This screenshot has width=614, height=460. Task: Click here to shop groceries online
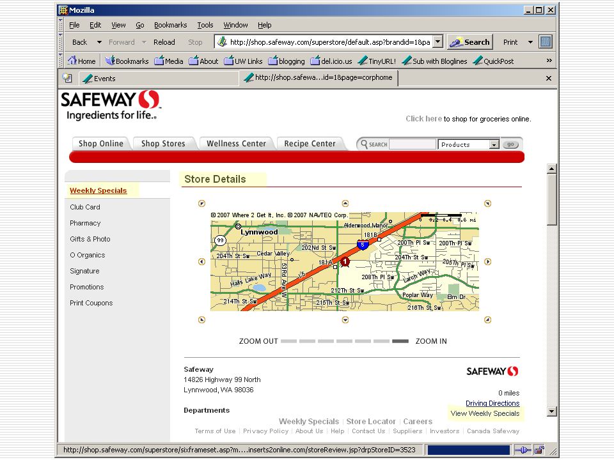pyautogui.click(x=423, y=119)
